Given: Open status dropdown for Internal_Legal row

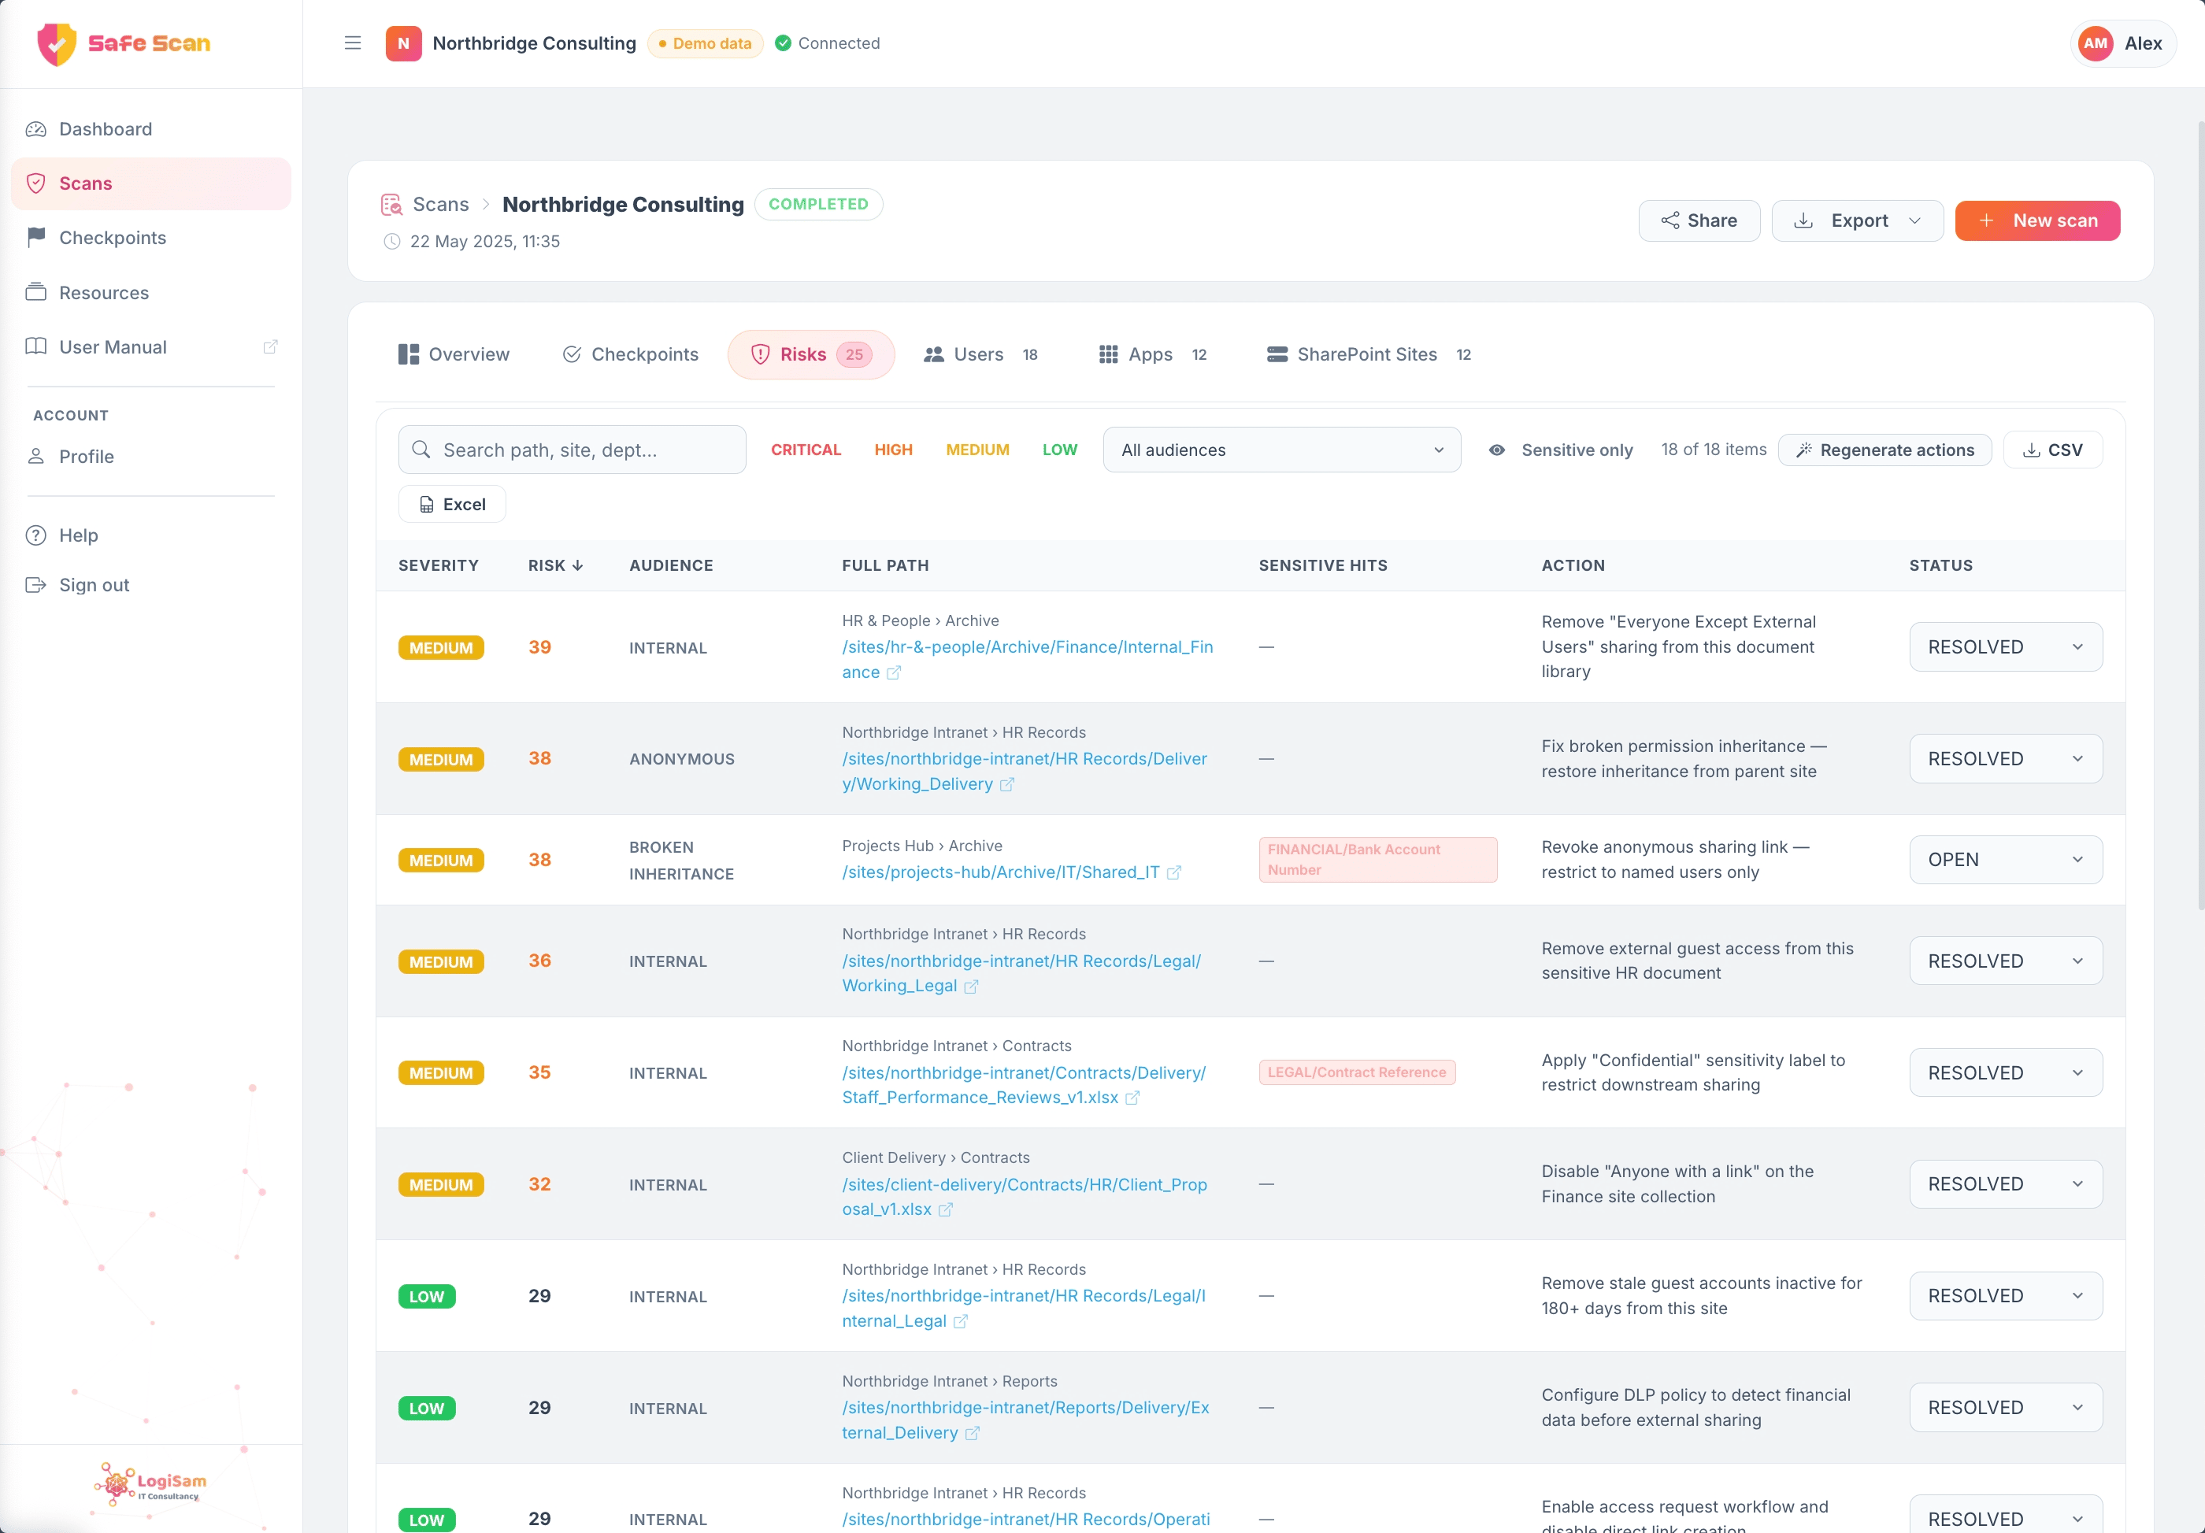Looking at the screenshot, I should (x=2005, y=1297).
